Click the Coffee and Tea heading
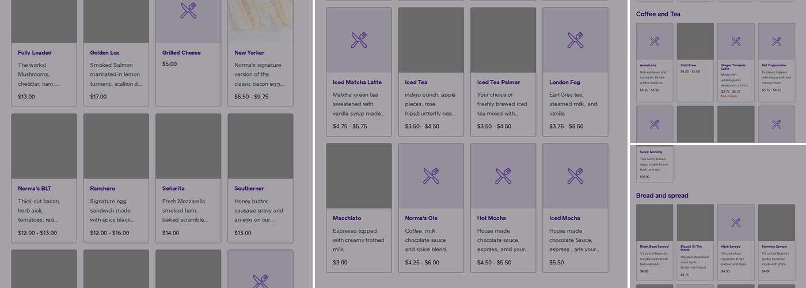The width and height of the screenshot is (806, 288). tap(658, 14)
